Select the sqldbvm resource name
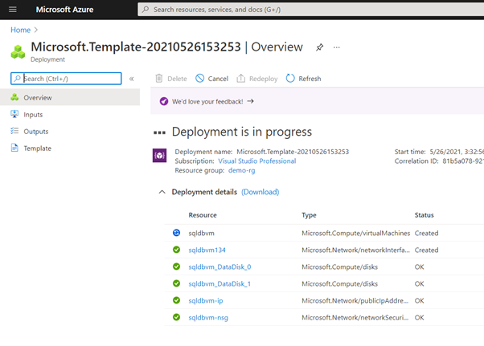 (201, 234)
